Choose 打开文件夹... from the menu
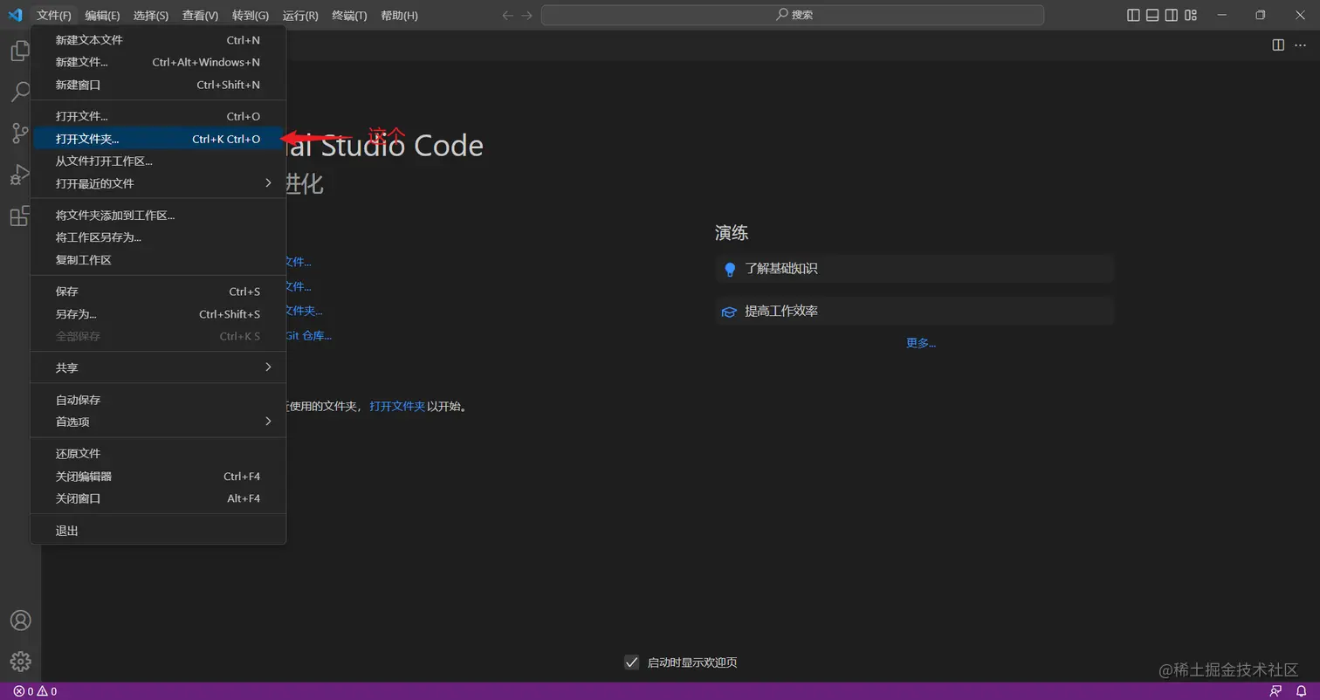The image size is (1320, 700). point(158,139)
